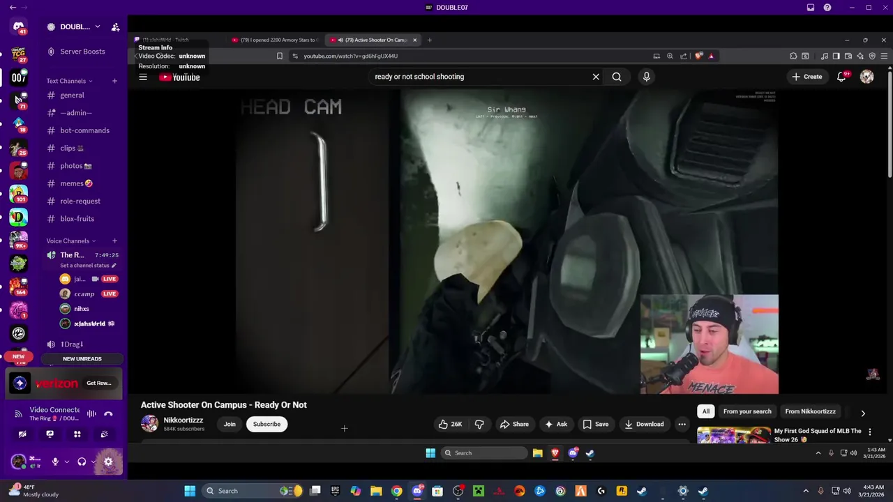Open YouTube notifications bell

click(x=842, y=77)
